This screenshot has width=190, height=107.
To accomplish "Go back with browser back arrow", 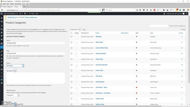I will (x=2, y=10).
